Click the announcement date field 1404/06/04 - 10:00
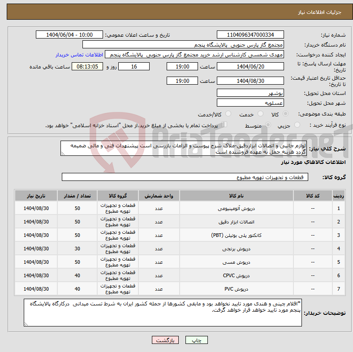This screenshot has width=353, height=352. [69, 34]
